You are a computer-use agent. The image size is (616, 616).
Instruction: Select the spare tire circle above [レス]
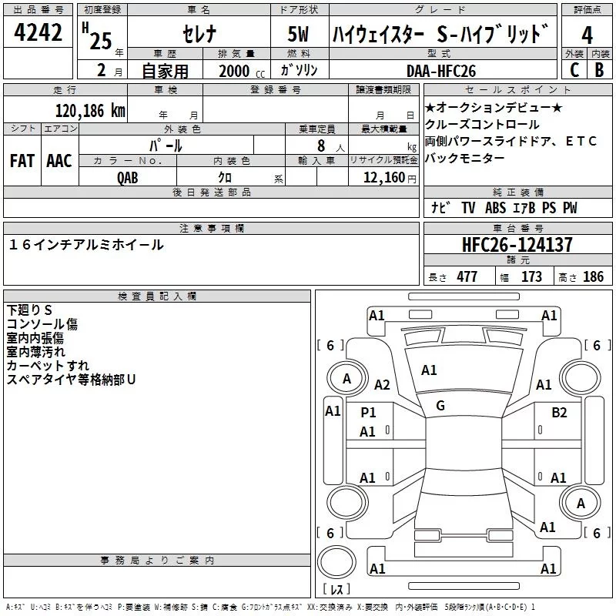(x=336, y=562)
